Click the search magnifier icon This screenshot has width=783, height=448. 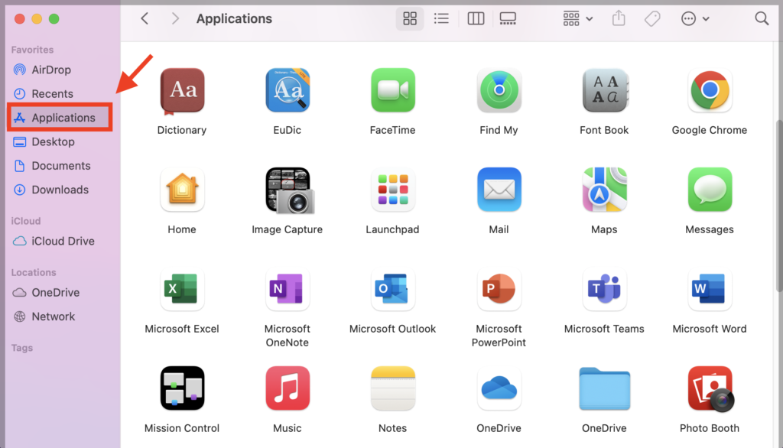click(x=762, y=18)
